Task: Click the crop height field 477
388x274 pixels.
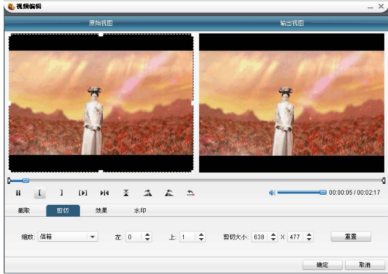Action: point(295,237)
